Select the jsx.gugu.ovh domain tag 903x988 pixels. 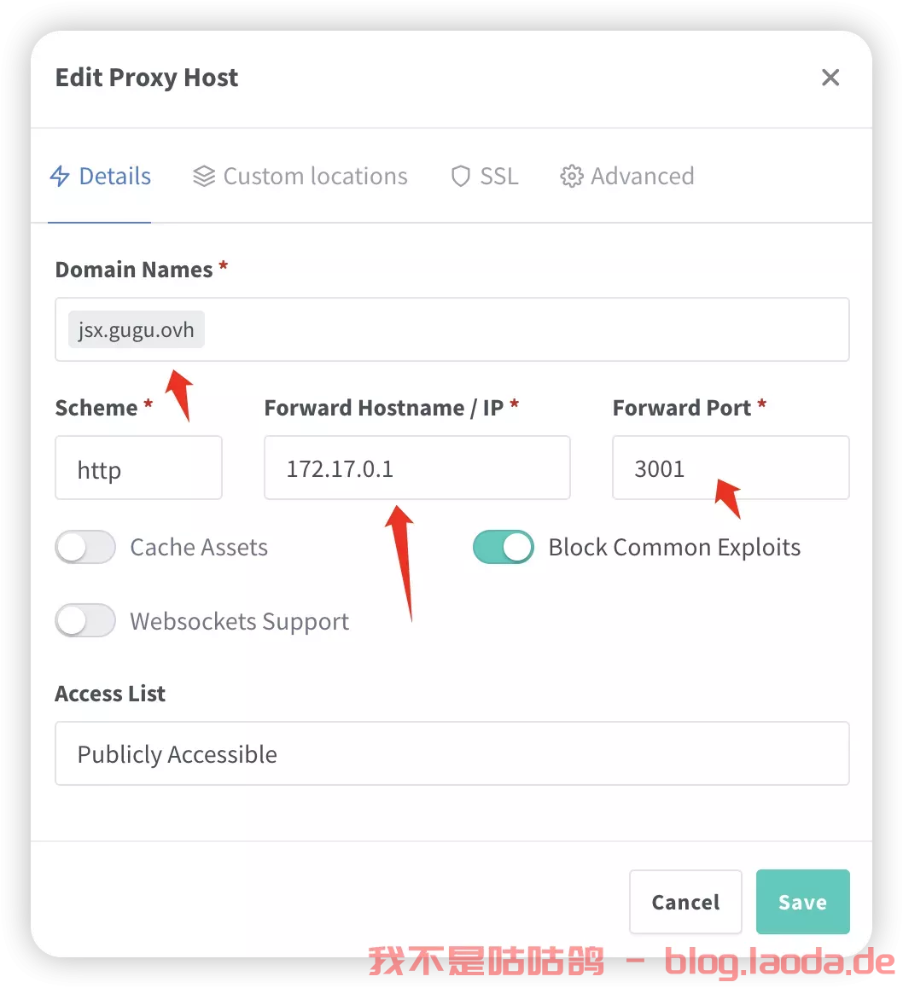pyautogui.click(x=136, y=329)
